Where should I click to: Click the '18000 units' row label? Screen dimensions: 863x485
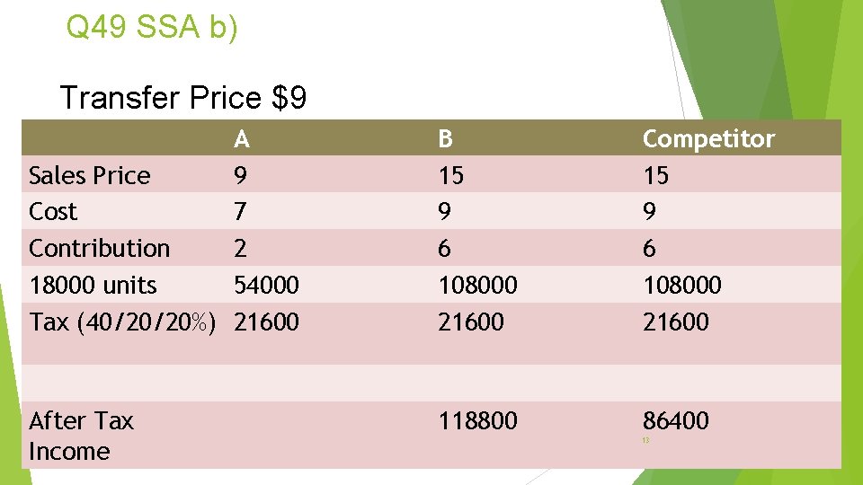point(93,286)
